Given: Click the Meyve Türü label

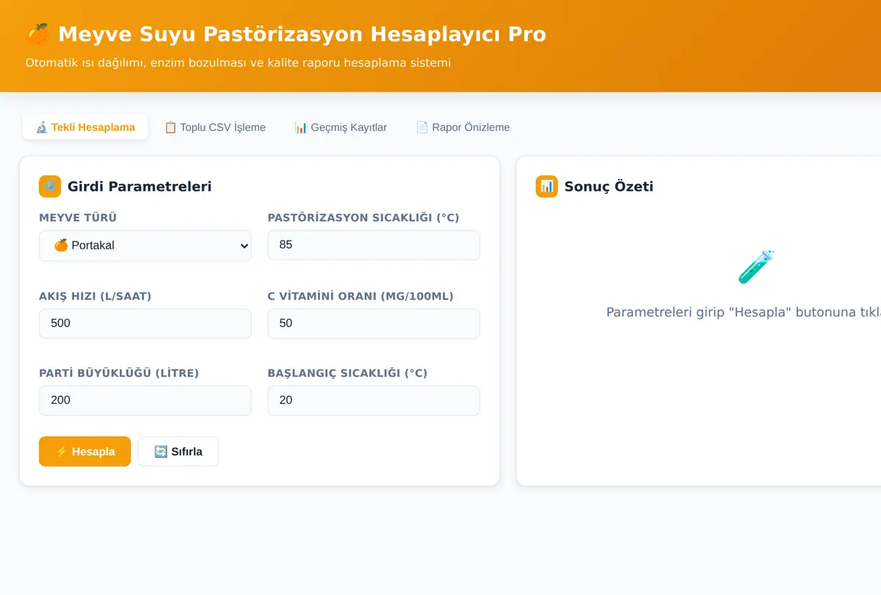Looking at the screenshot, I should point(78,218).
